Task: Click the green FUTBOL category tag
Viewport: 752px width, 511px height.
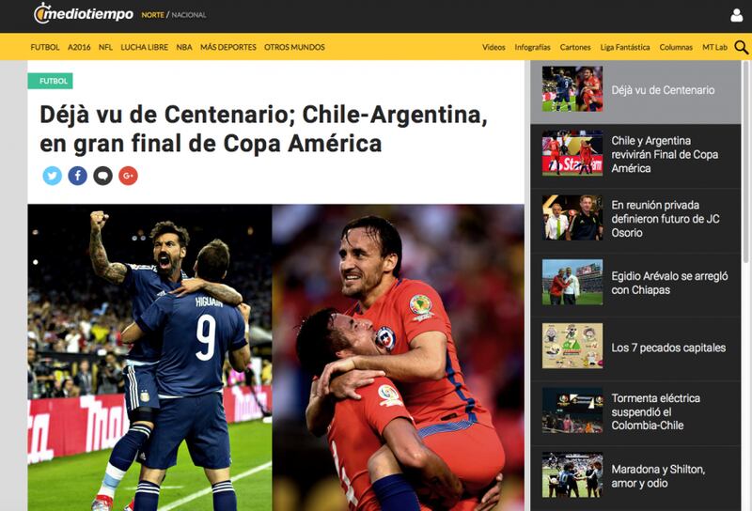Action: [x=51, y=81]
